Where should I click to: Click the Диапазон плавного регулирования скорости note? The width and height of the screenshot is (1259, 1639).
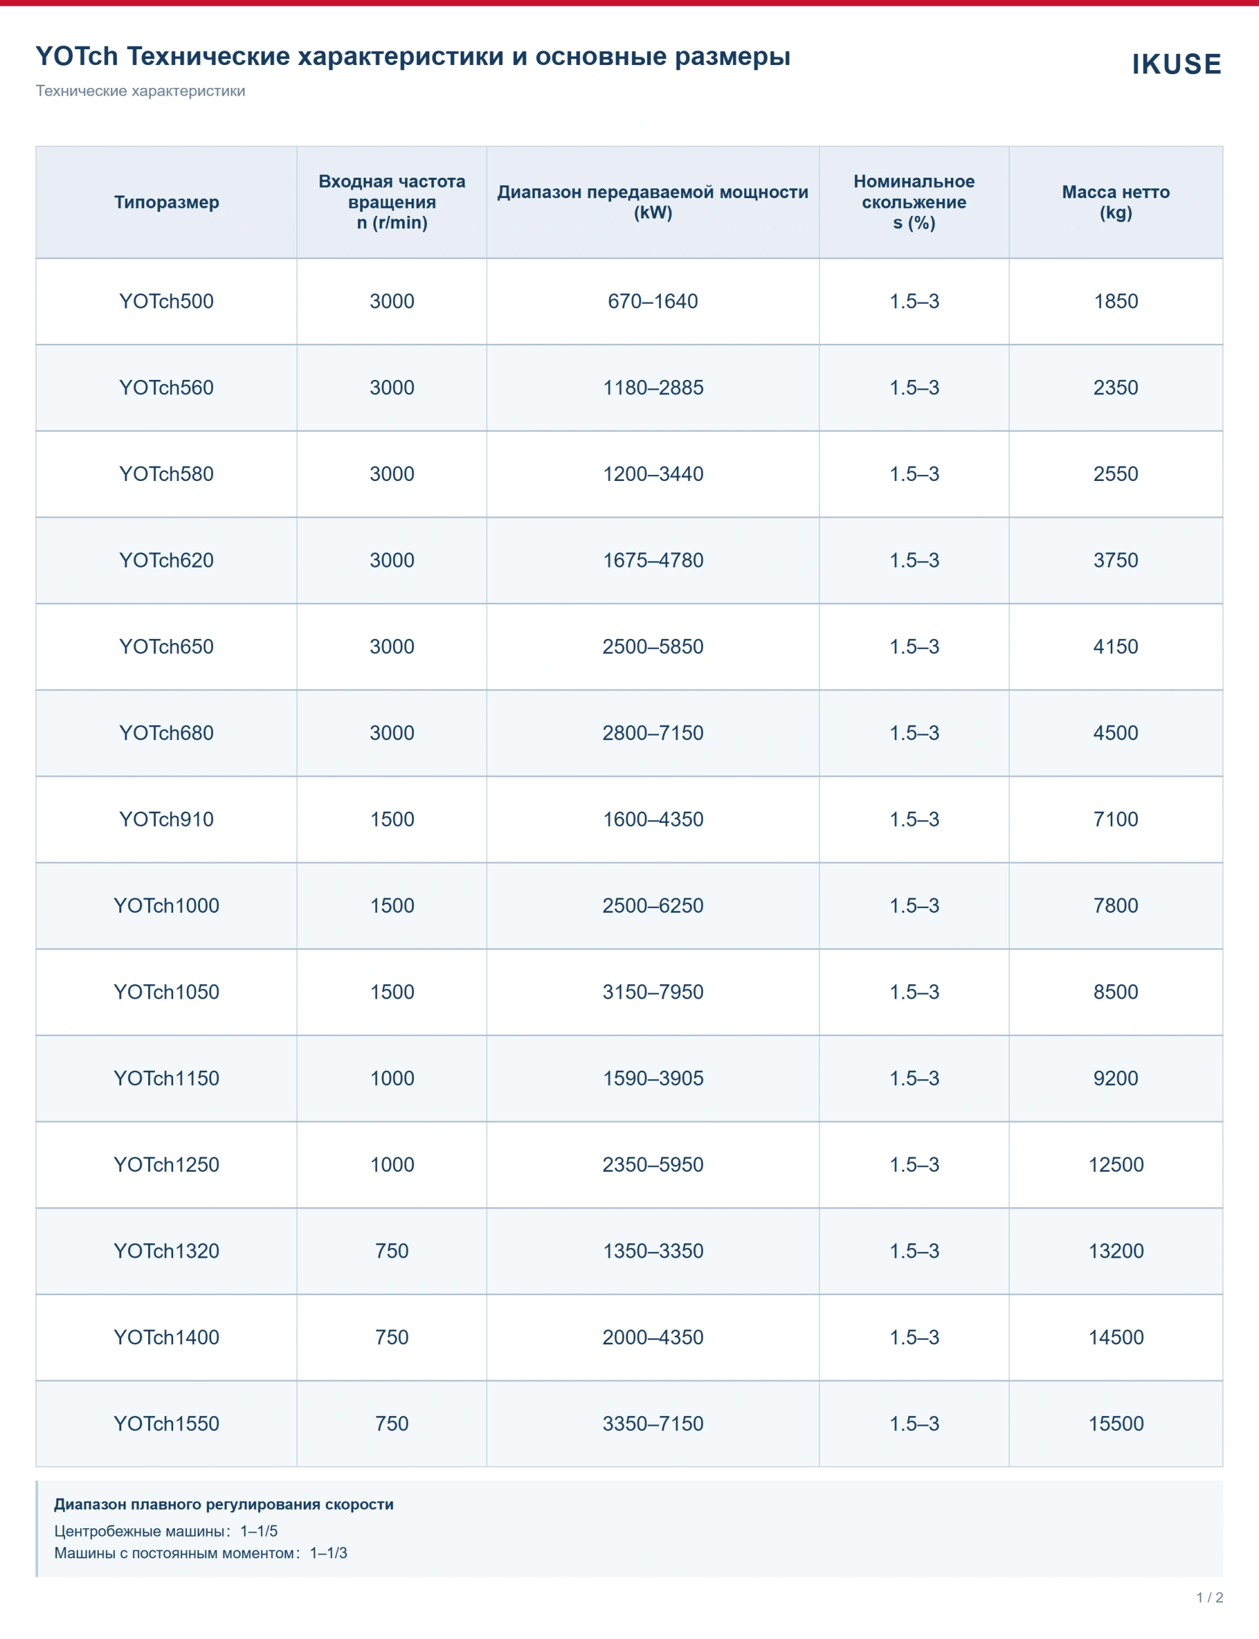(x=224, y=1504)
